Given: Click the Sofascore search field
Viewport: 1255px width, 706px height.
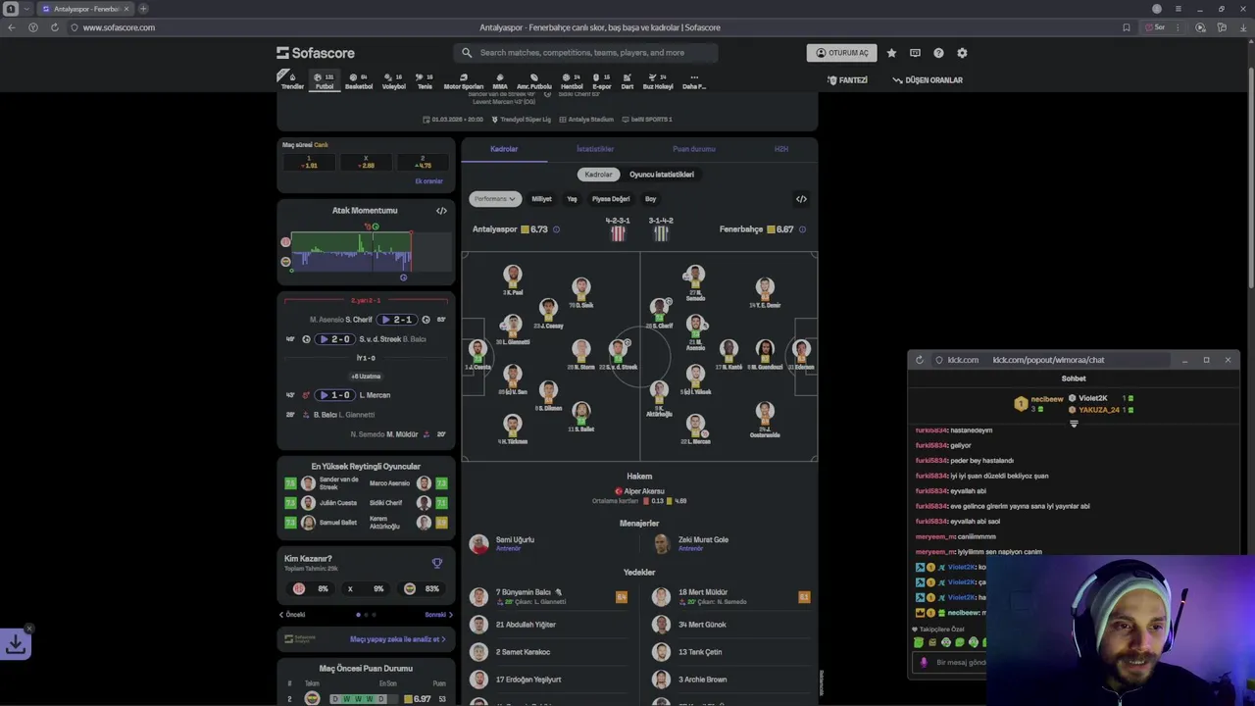Looking at the screenshot, I should pyautogui.click(x=585, y=53).
